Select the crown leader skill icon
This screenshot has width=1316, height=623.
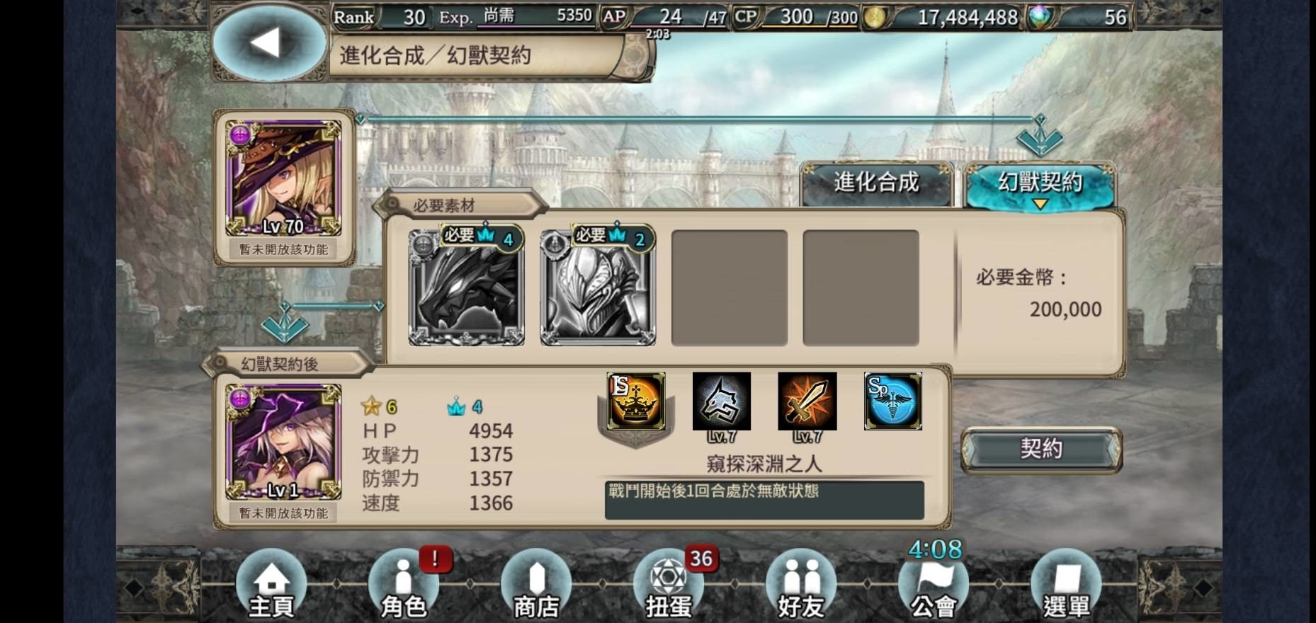coord(636,401)
